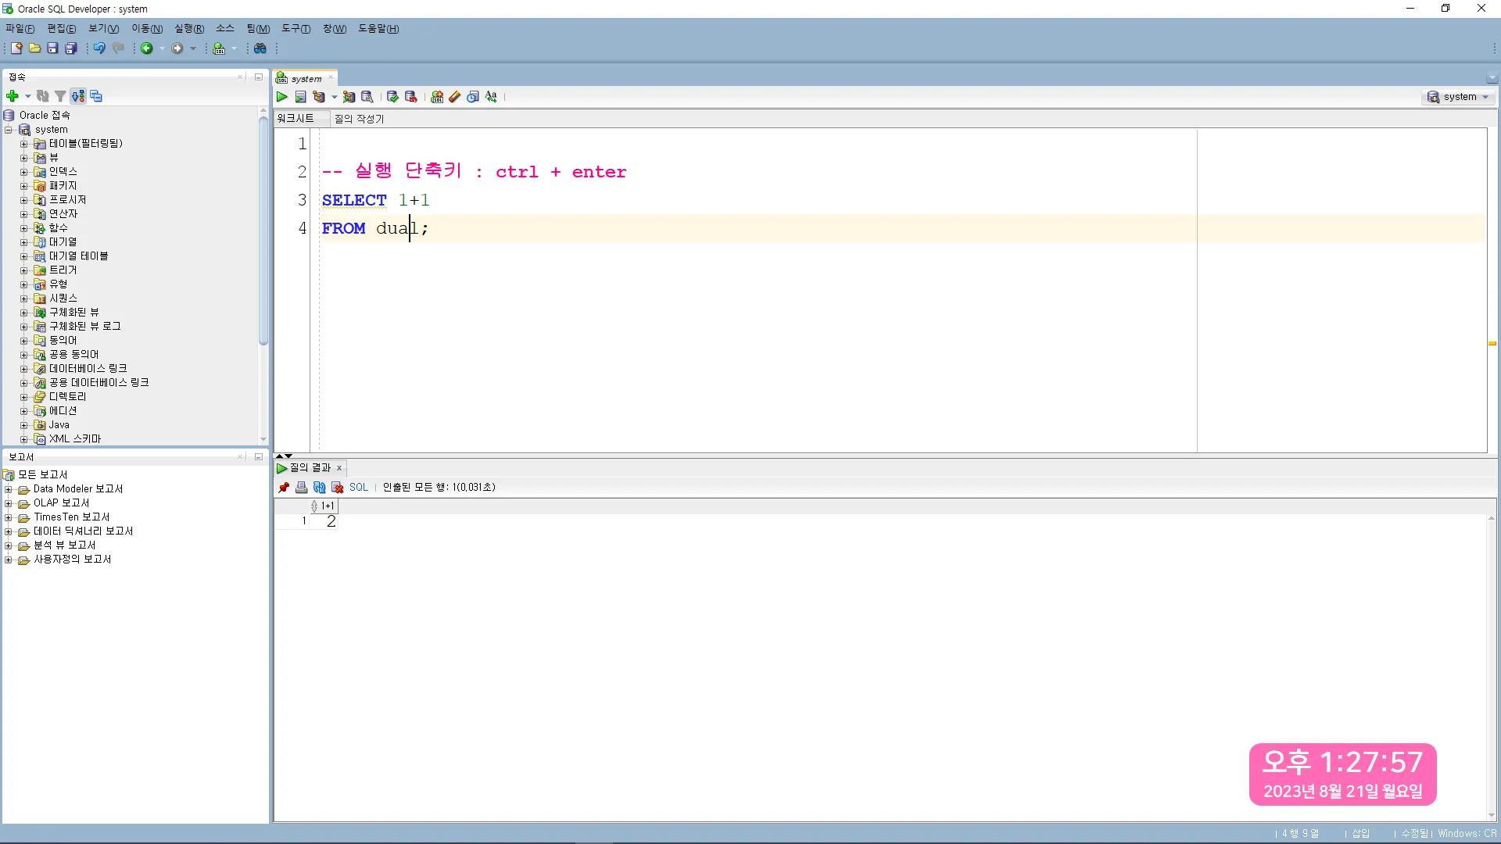Collapse the system connection node
The image size is (1501, 844).
(9, 130)
